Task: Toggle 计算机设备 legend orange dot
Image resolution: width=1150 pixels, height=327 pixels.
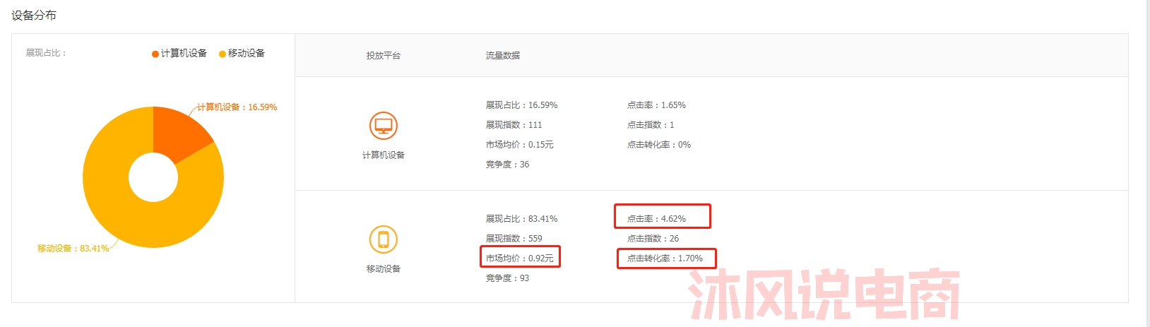Action: 155,54
